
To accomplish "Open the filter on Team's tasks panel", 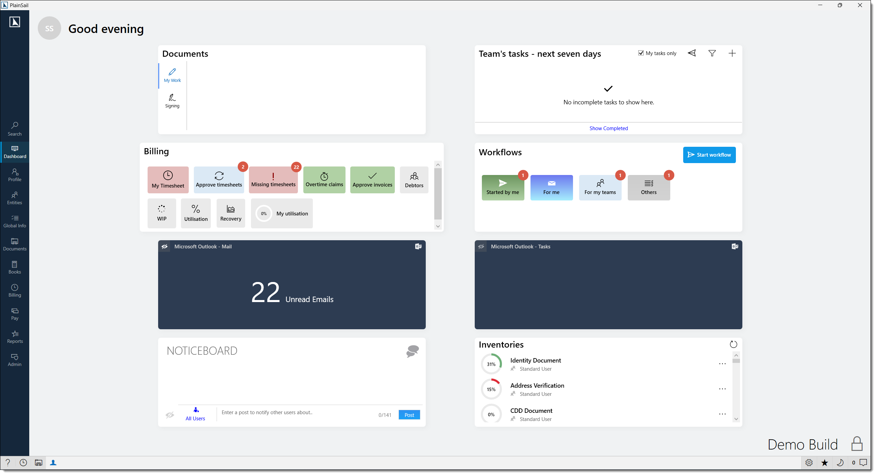I will (x=712, y=53).
